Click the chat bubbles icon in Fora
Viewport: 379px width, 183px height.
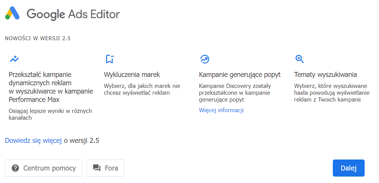pyautogui.click(x=97, y=168)
